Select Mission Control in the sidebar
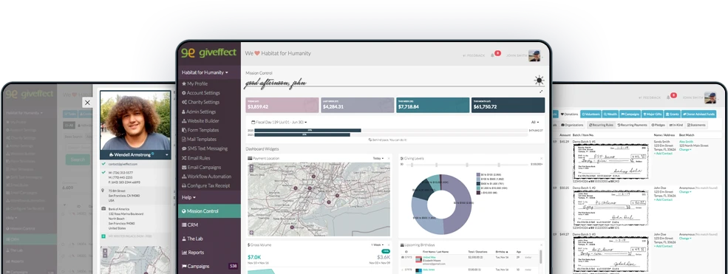This screenshot has height=274, width=728. [209, 211]
